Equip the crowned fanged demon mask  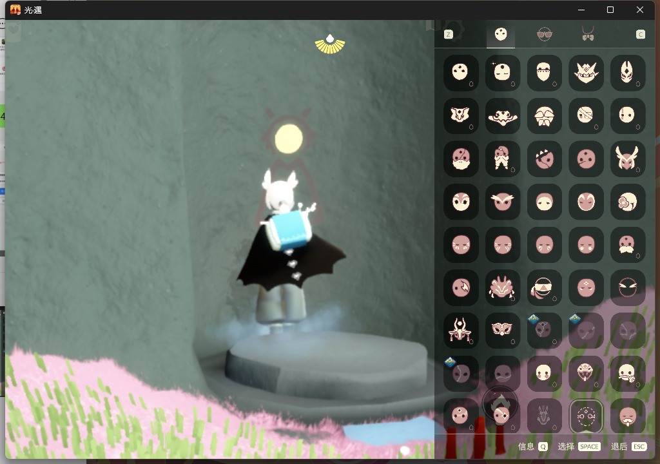585,72
